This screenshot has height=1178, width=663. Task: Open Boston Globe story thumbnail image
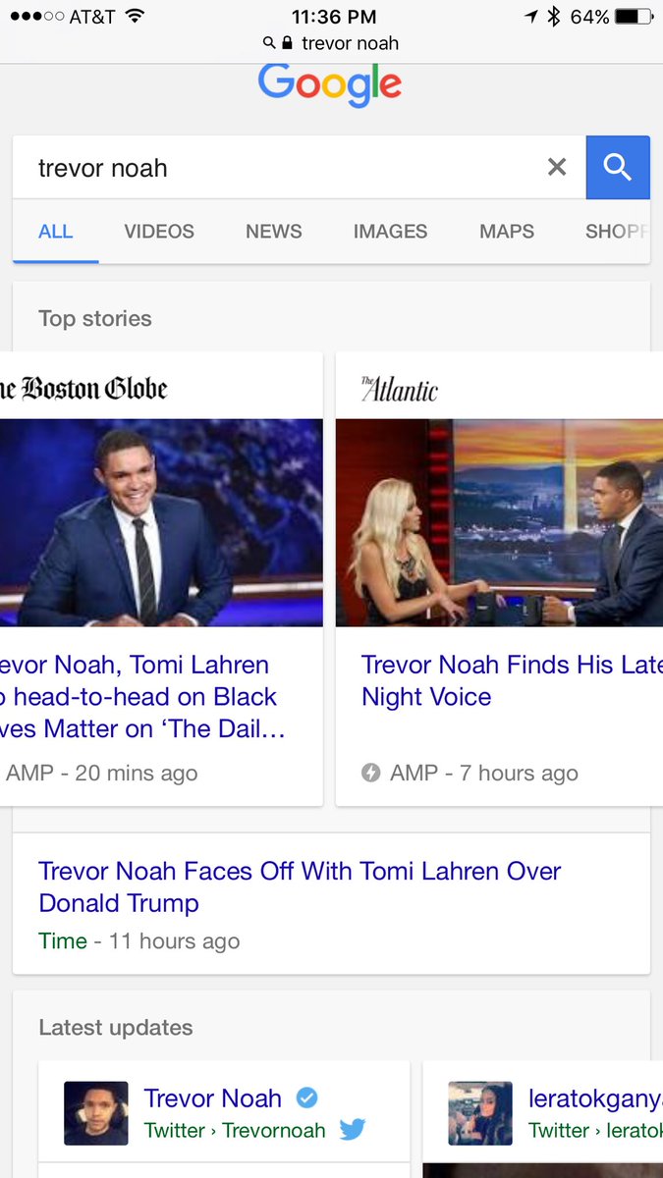(161, 522)
